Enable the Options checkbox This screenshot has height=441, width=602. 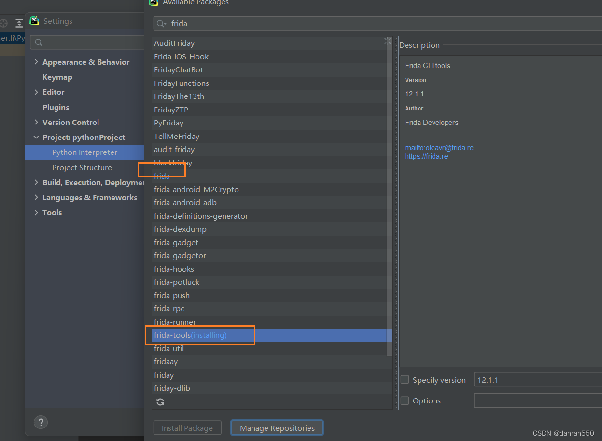pos(405,400)
